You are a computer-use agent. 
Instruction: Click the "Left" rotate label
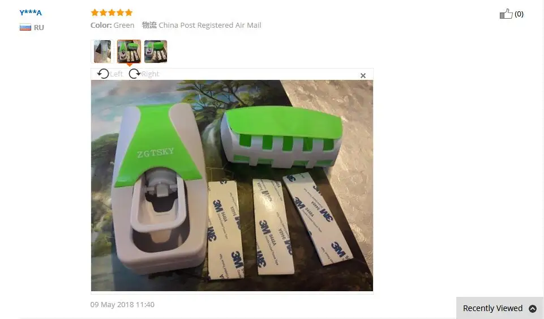pyautogui.click(x=116, y=74)
